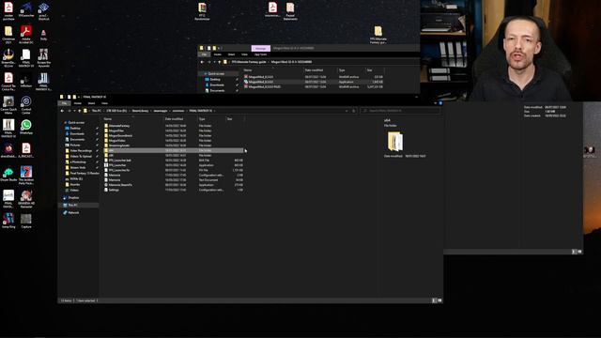Viewport: 601px width, 338px height.
Task: Open the Adobe Acrobat DC desktop shortcut
Action: pyautogui.click(x=26, y=35)
